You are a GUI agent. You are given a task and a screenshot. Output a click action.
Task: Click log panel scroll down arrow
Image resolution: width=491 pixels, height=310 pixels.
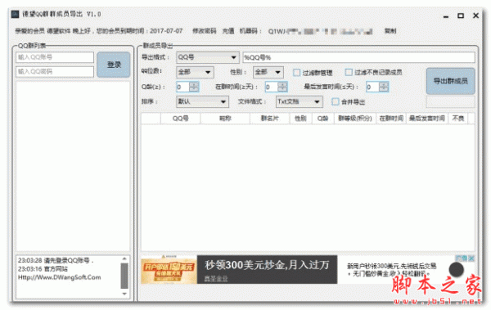point(124,294)
